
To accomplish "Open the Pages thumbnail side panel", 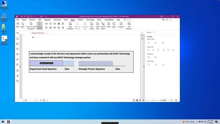I will [x=18, y=44].
